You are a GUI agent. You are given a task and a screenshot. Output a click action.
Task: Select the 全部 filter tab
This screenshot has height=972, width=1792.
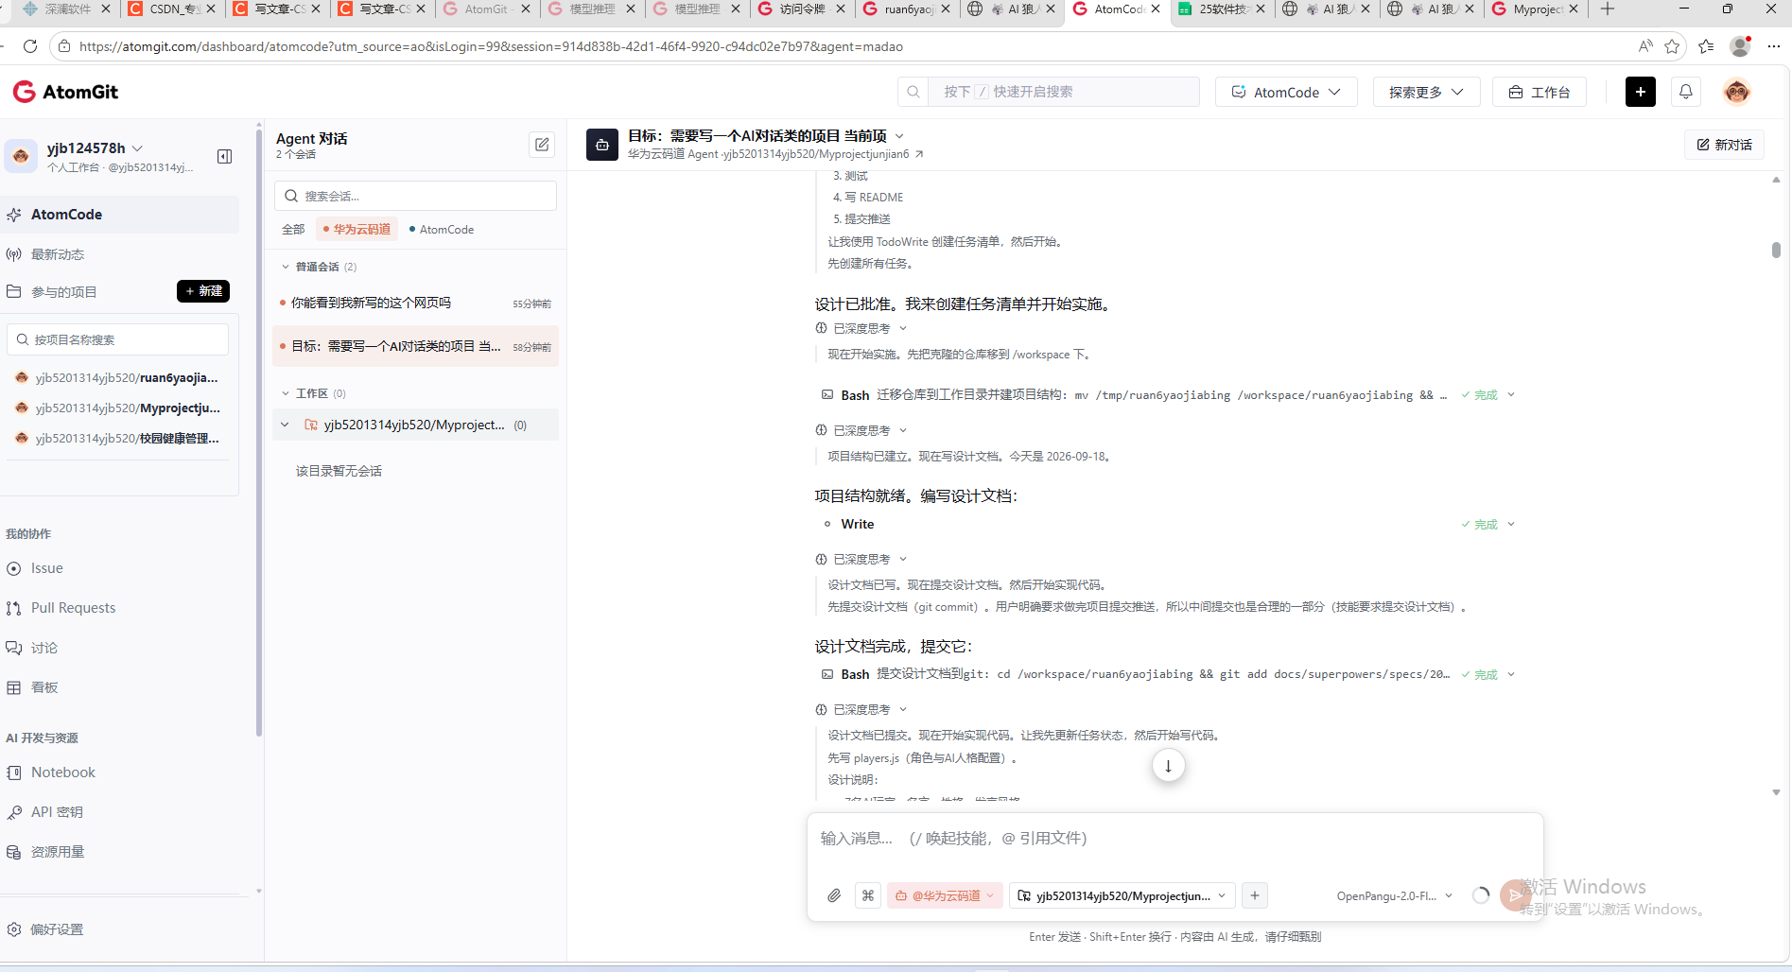tap(293, 230)
